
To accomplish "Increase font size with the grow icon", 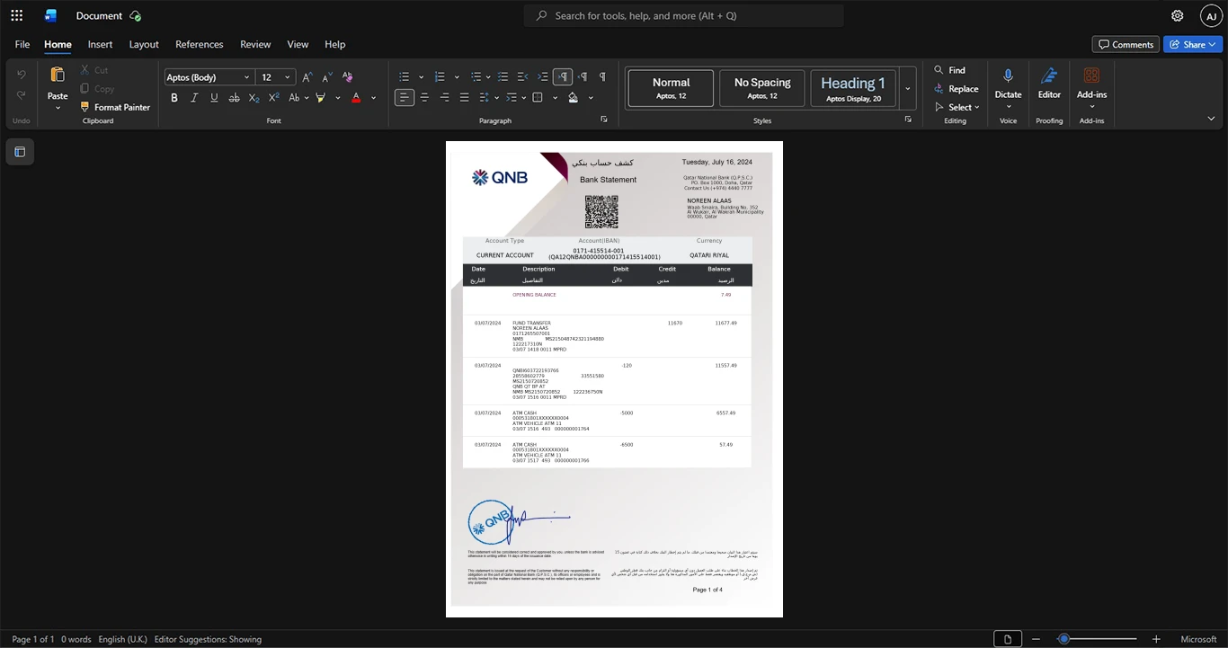I will point(307,77).
